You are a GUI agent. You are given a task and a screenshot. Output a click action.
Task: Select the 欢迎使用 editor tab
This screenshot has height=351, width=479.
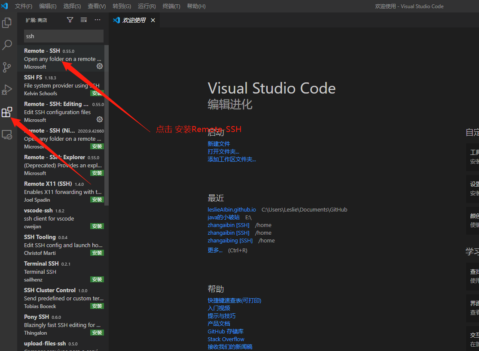134,20
